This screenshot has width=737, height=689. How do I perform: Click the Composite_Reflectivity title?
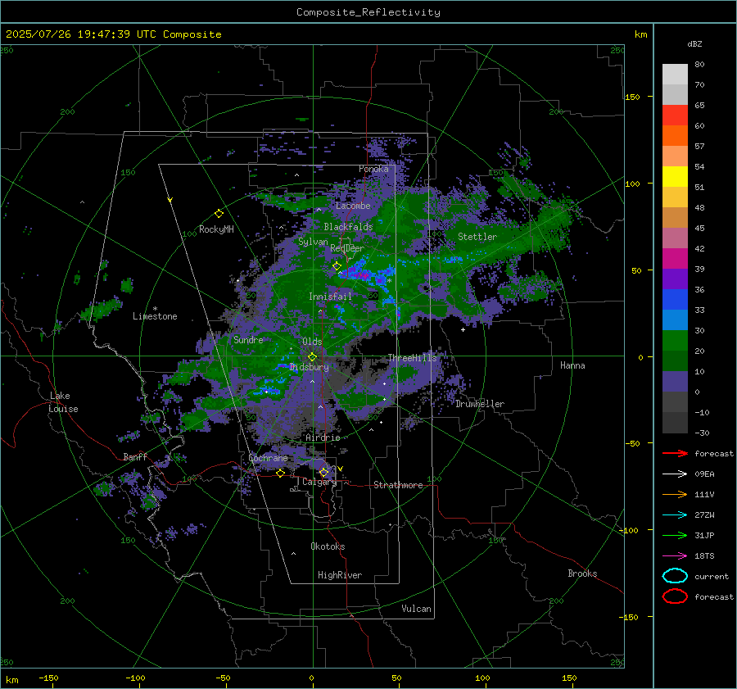click(368, 12)
